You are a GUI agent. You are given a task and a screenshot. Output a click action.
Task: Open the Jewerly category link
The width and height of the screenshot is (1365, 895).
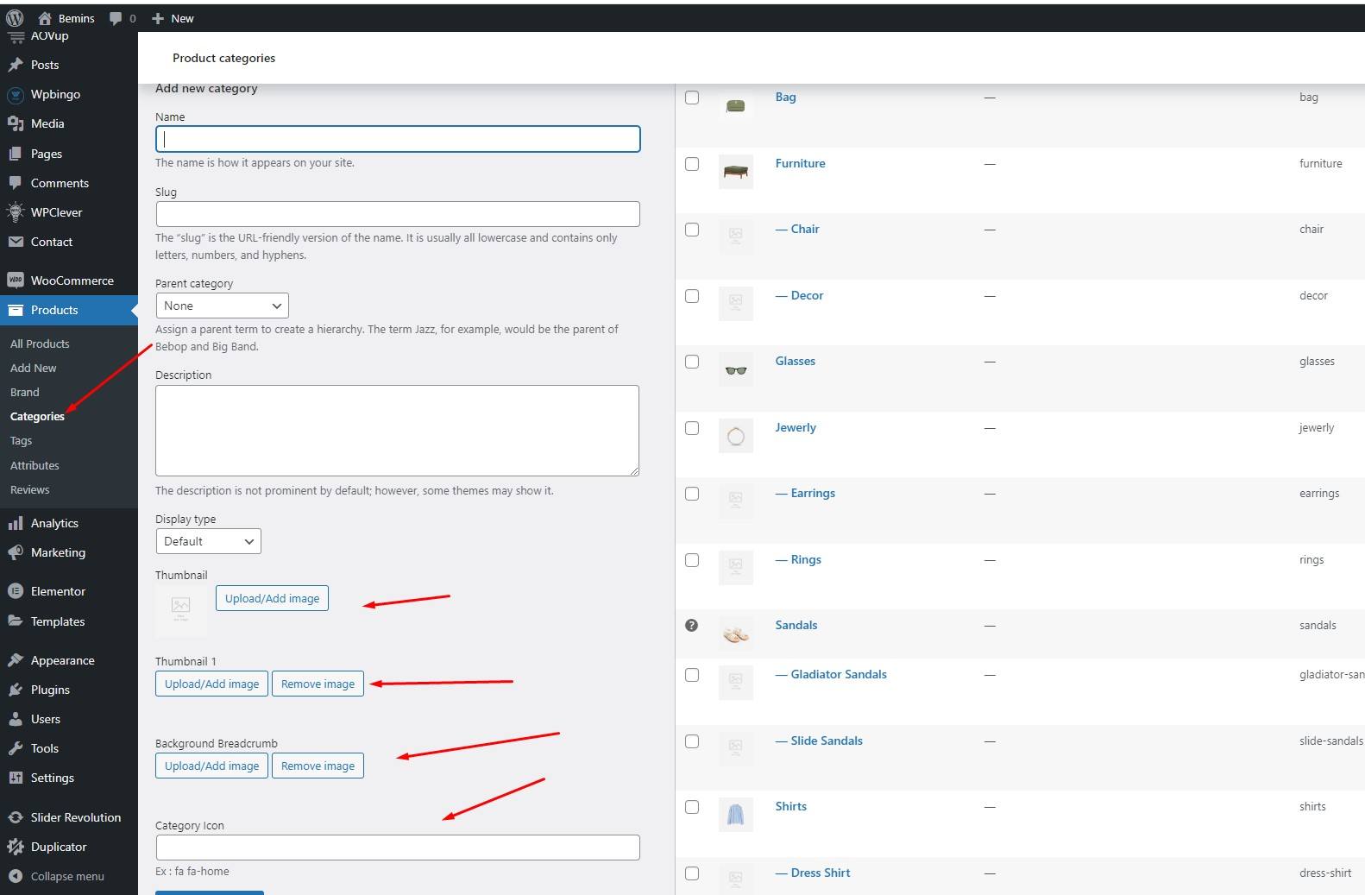795,427
